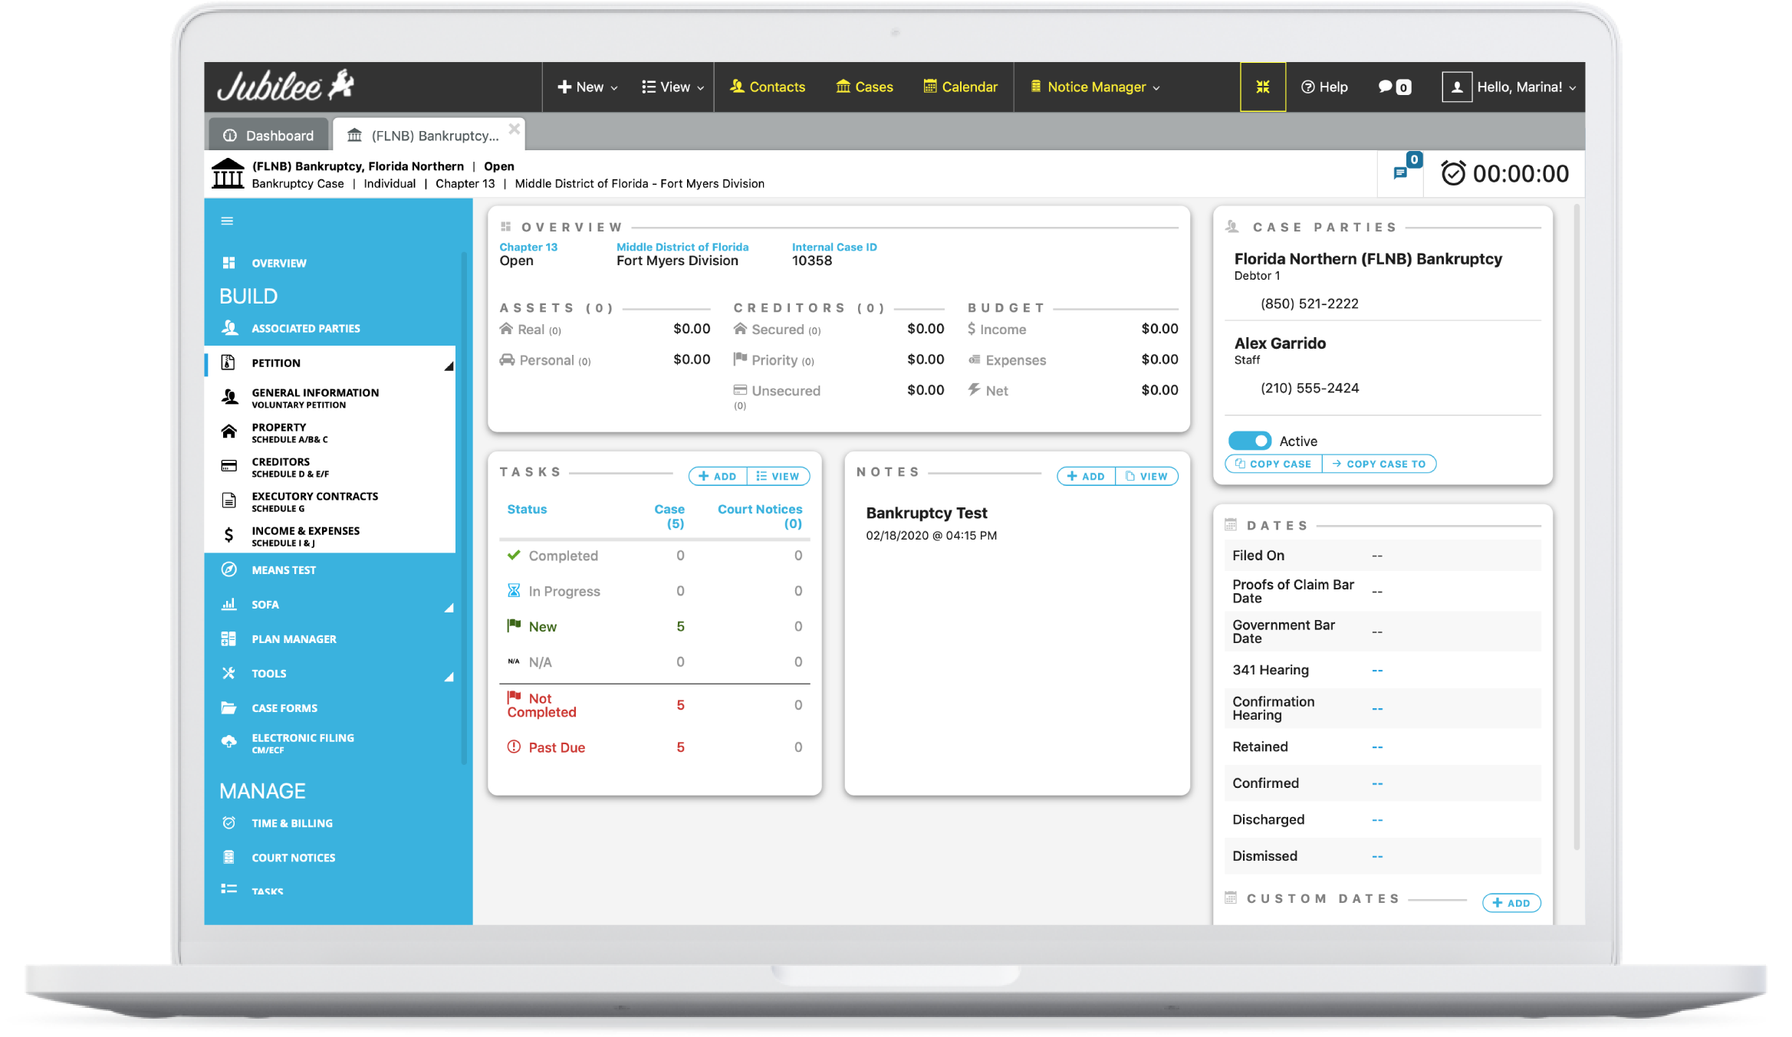Click the yellow fullscreen collapse icon
This screenshot has height=1037, width=1792.
pos(1262,87)
